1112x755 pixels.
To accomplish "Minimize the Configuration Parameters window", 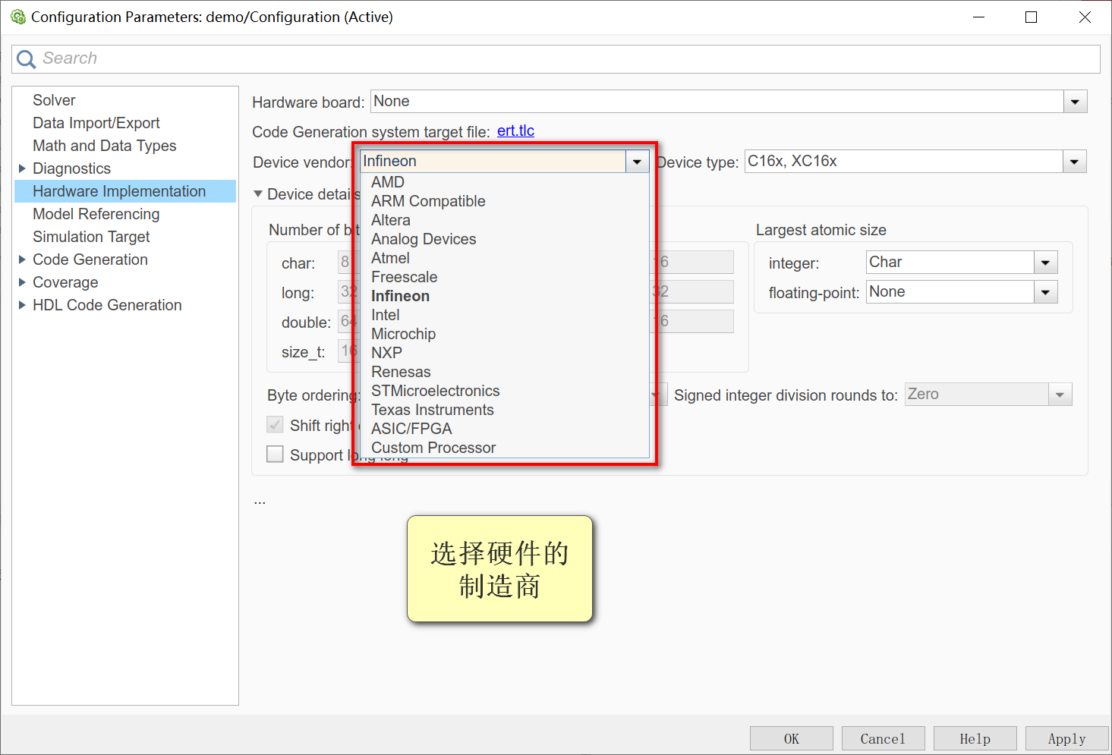I will click(978, 17).
